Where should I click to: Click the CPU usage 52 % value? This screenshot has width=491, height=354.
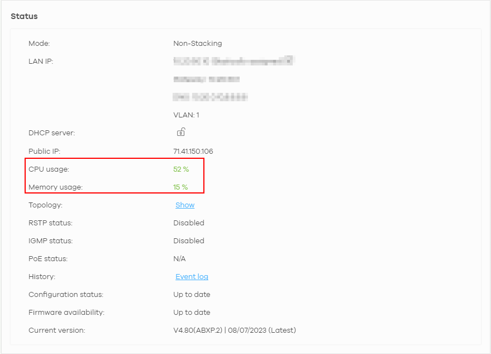pyautogui.click(x=181, y=169)
